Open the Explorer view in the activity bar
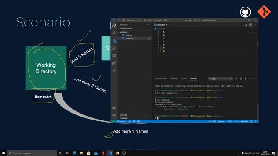 [114, 26]
